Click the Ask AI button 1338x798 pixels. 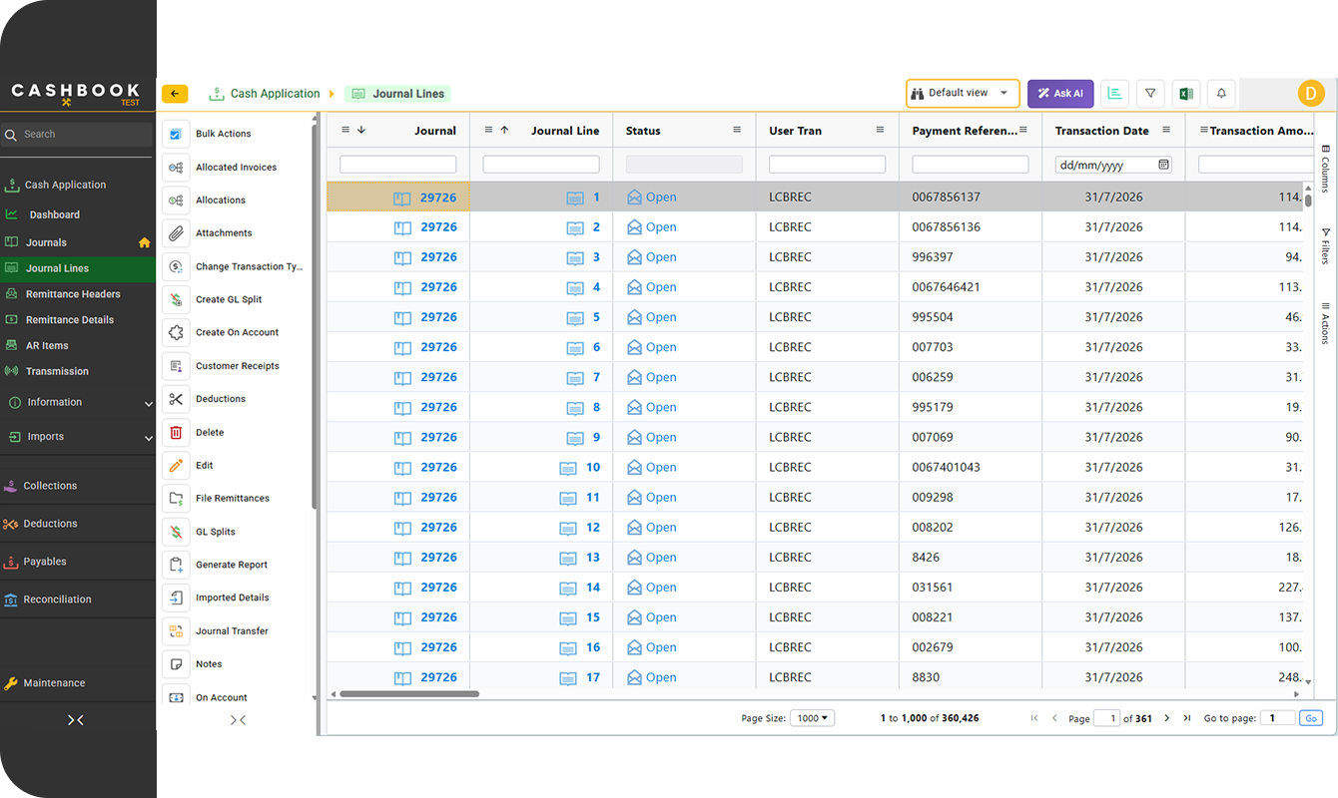pyautogui.click(x=1060, y=94)
